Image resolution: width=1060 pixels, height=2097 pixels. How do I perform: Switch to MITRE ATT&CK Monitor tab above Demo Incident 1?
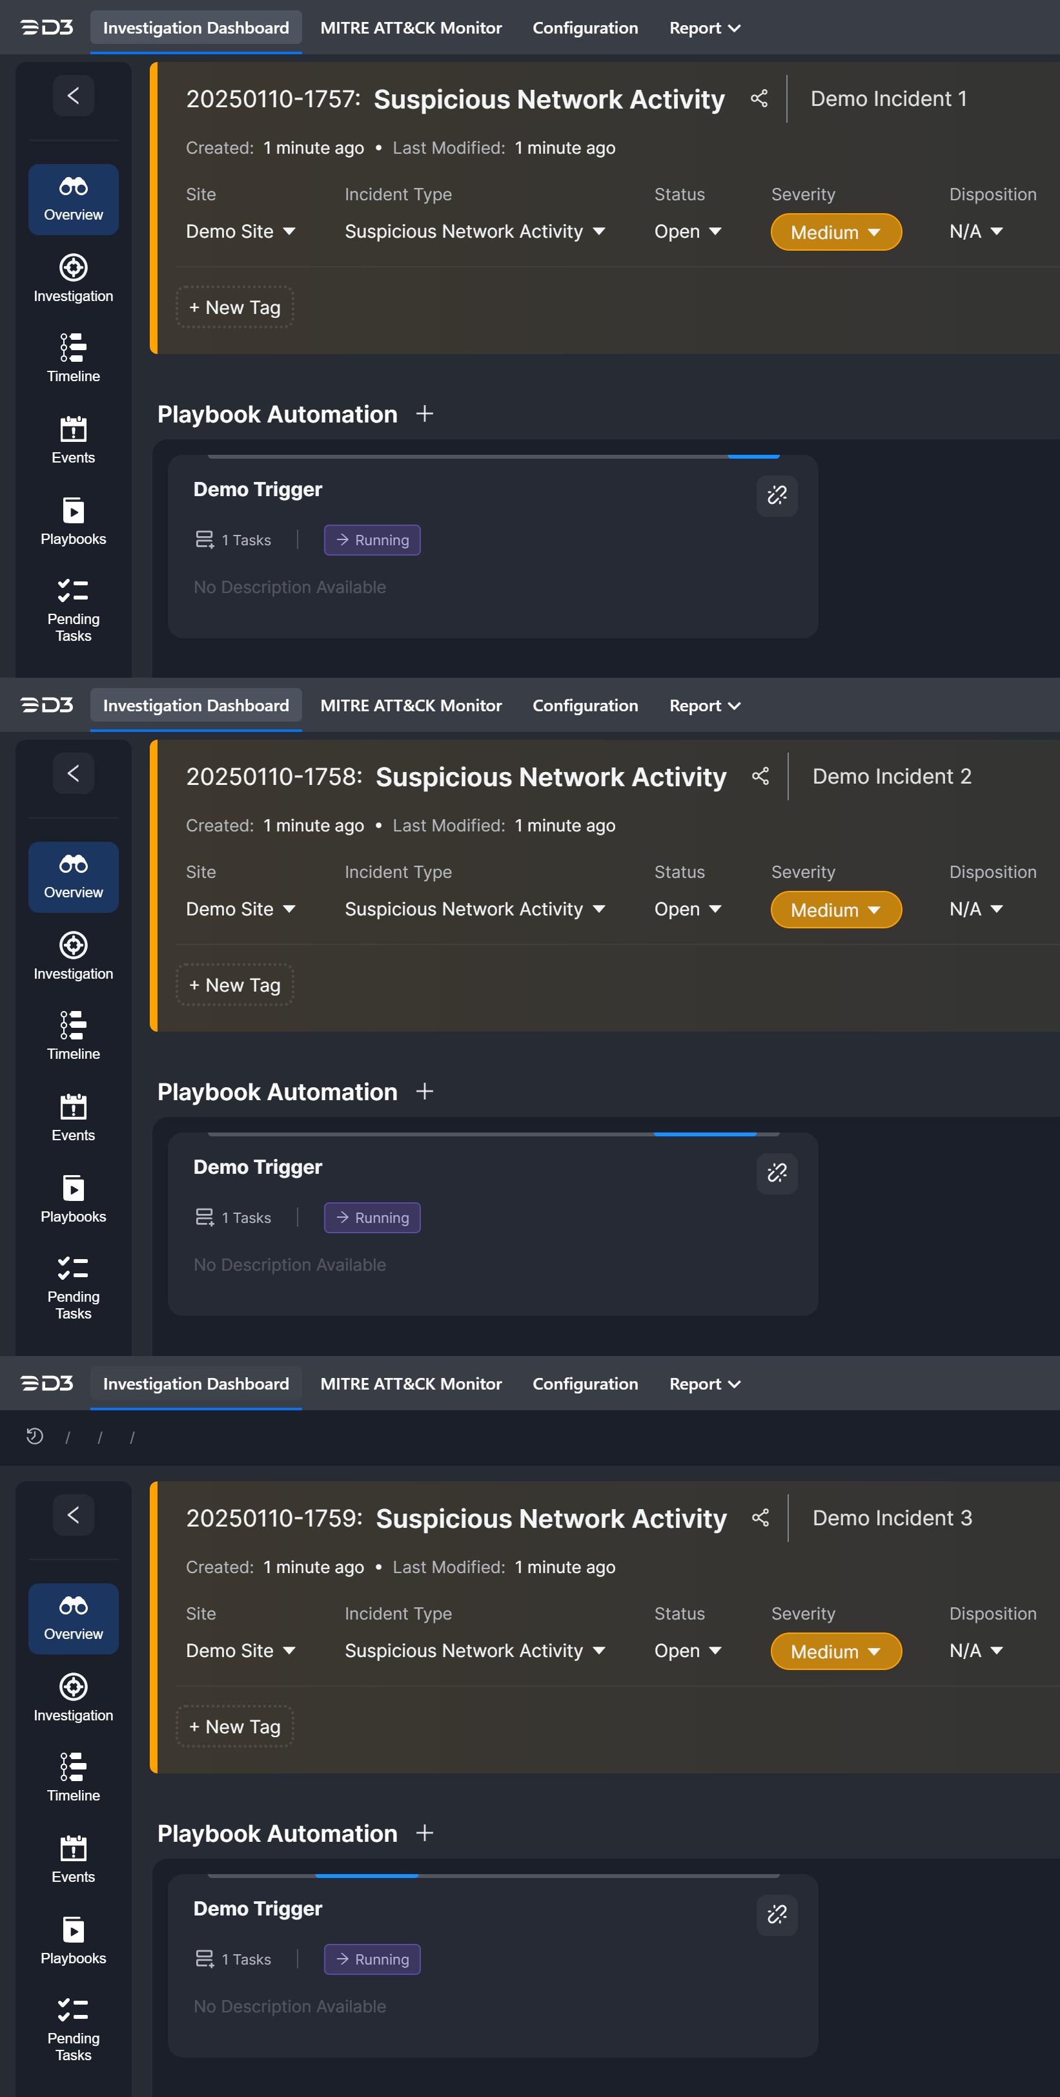(x=411, y=28)
